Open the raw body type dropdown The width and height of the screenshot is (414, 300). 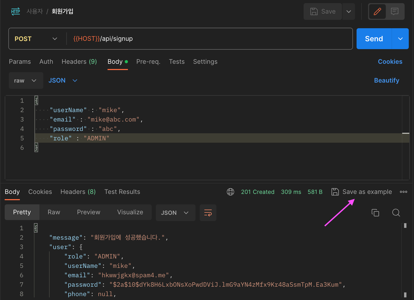26,80
